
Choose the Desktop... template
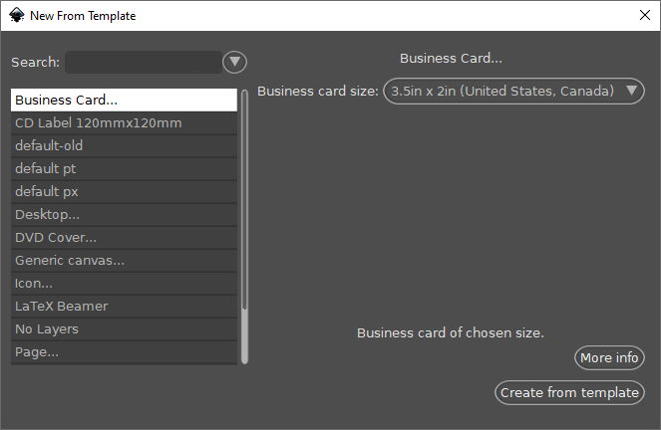124,215
